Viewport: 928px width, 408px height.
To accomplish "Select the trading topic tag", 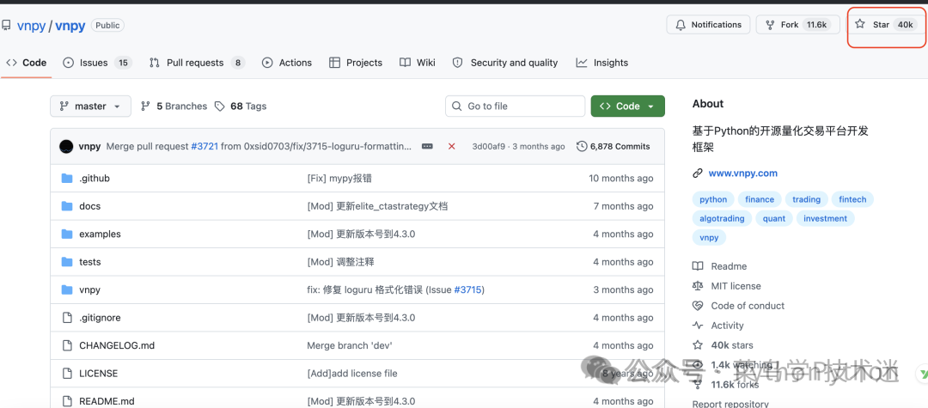I will tap(807, 200).
